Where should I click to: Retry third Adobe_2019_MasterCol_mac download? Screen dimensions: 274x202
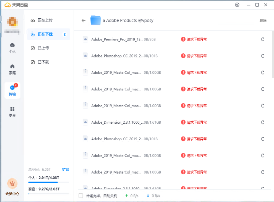pos(263,106)
